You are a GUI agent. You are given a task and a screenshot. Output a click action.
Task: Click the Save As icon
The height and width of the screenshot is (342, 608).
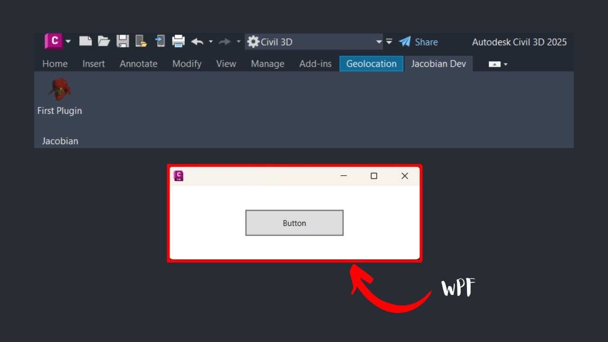tap(141, 41)
